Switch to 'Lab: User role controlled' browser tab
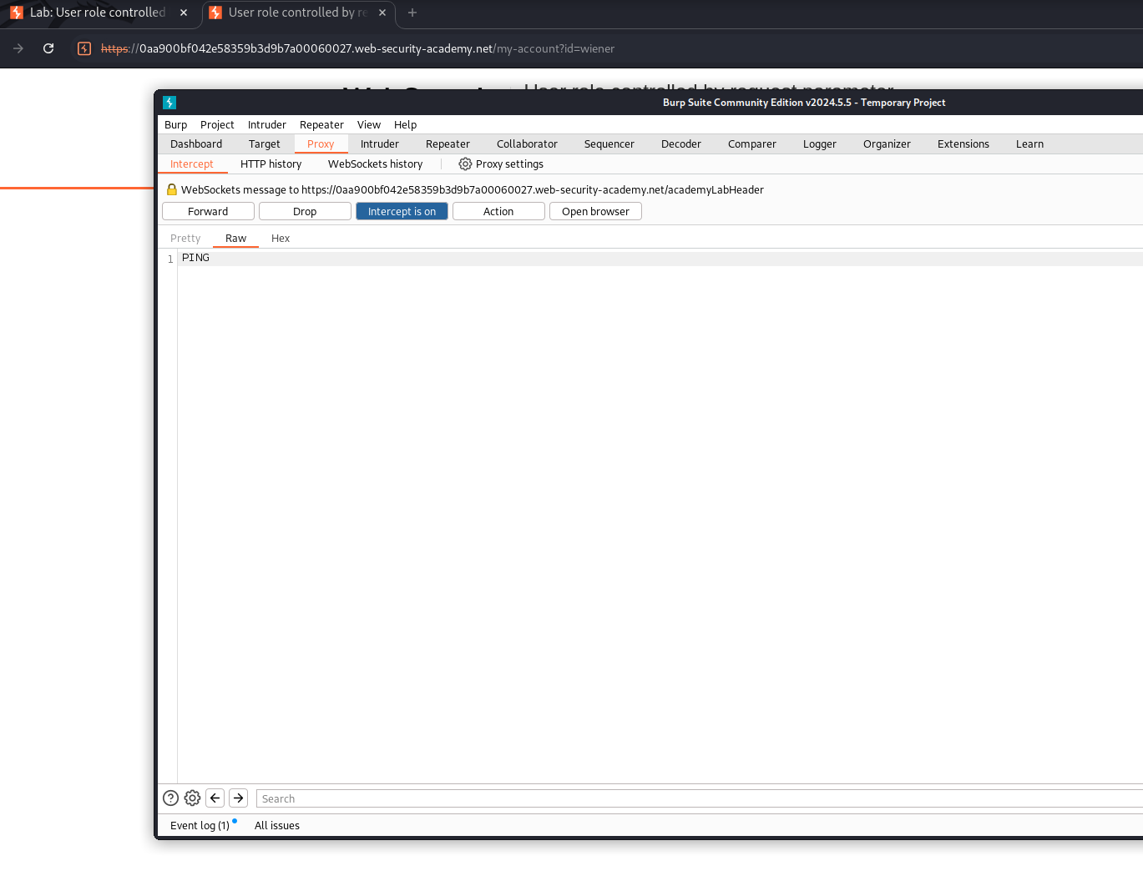Viewport: 1143px width, 886px height. [98, 13]
